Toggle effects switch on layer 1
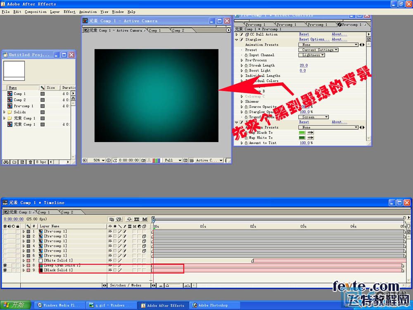413x310 pixels. 125,231
